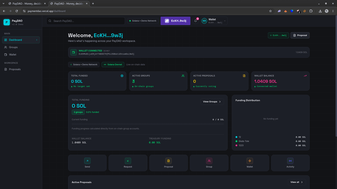Open the extension icon with badge 2

coord(298,11)
